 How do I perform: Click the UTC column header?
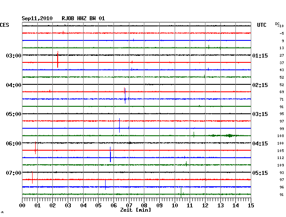tap(261, 25)
